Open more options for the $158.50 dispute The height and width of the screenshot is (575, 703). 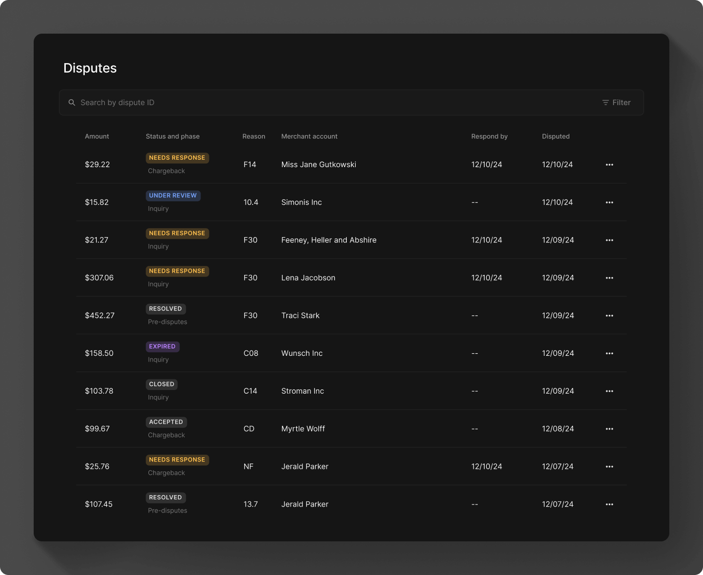point(609,353)
